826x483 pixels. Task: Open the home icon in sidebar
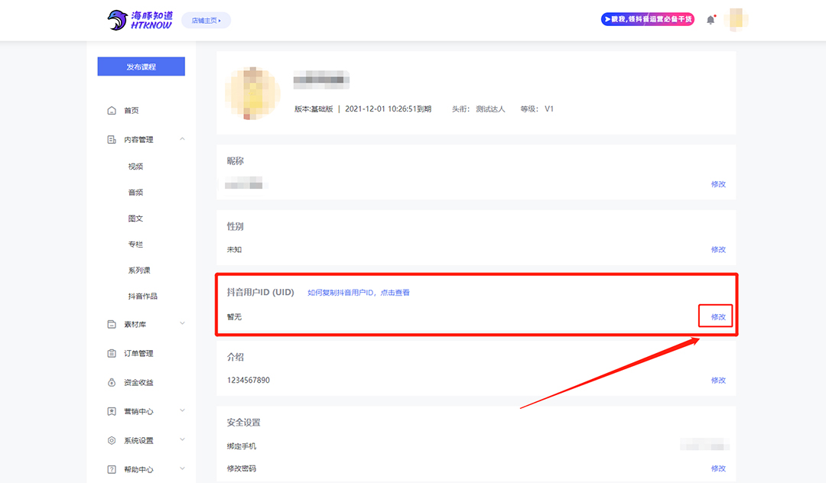click(x=112, y=111)
